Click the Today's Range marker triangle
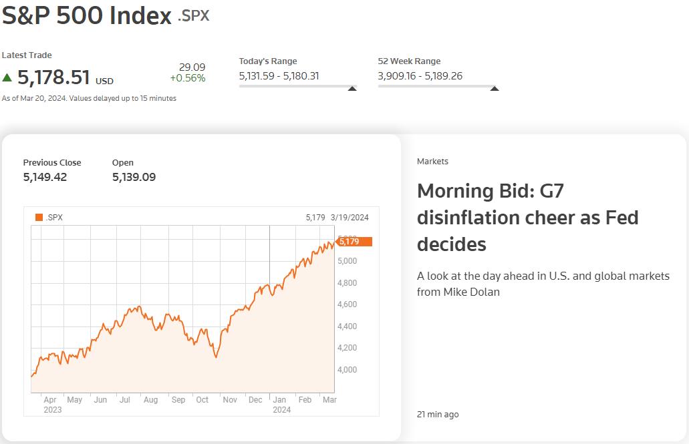Viewport: 689px width, 444px height. pyautogui.click(x=352, y=89)
